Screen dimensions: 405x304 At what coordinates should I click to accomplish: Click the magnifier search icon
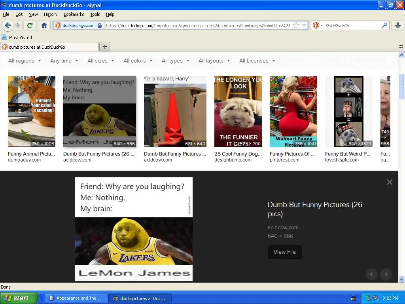click(384, 25)
